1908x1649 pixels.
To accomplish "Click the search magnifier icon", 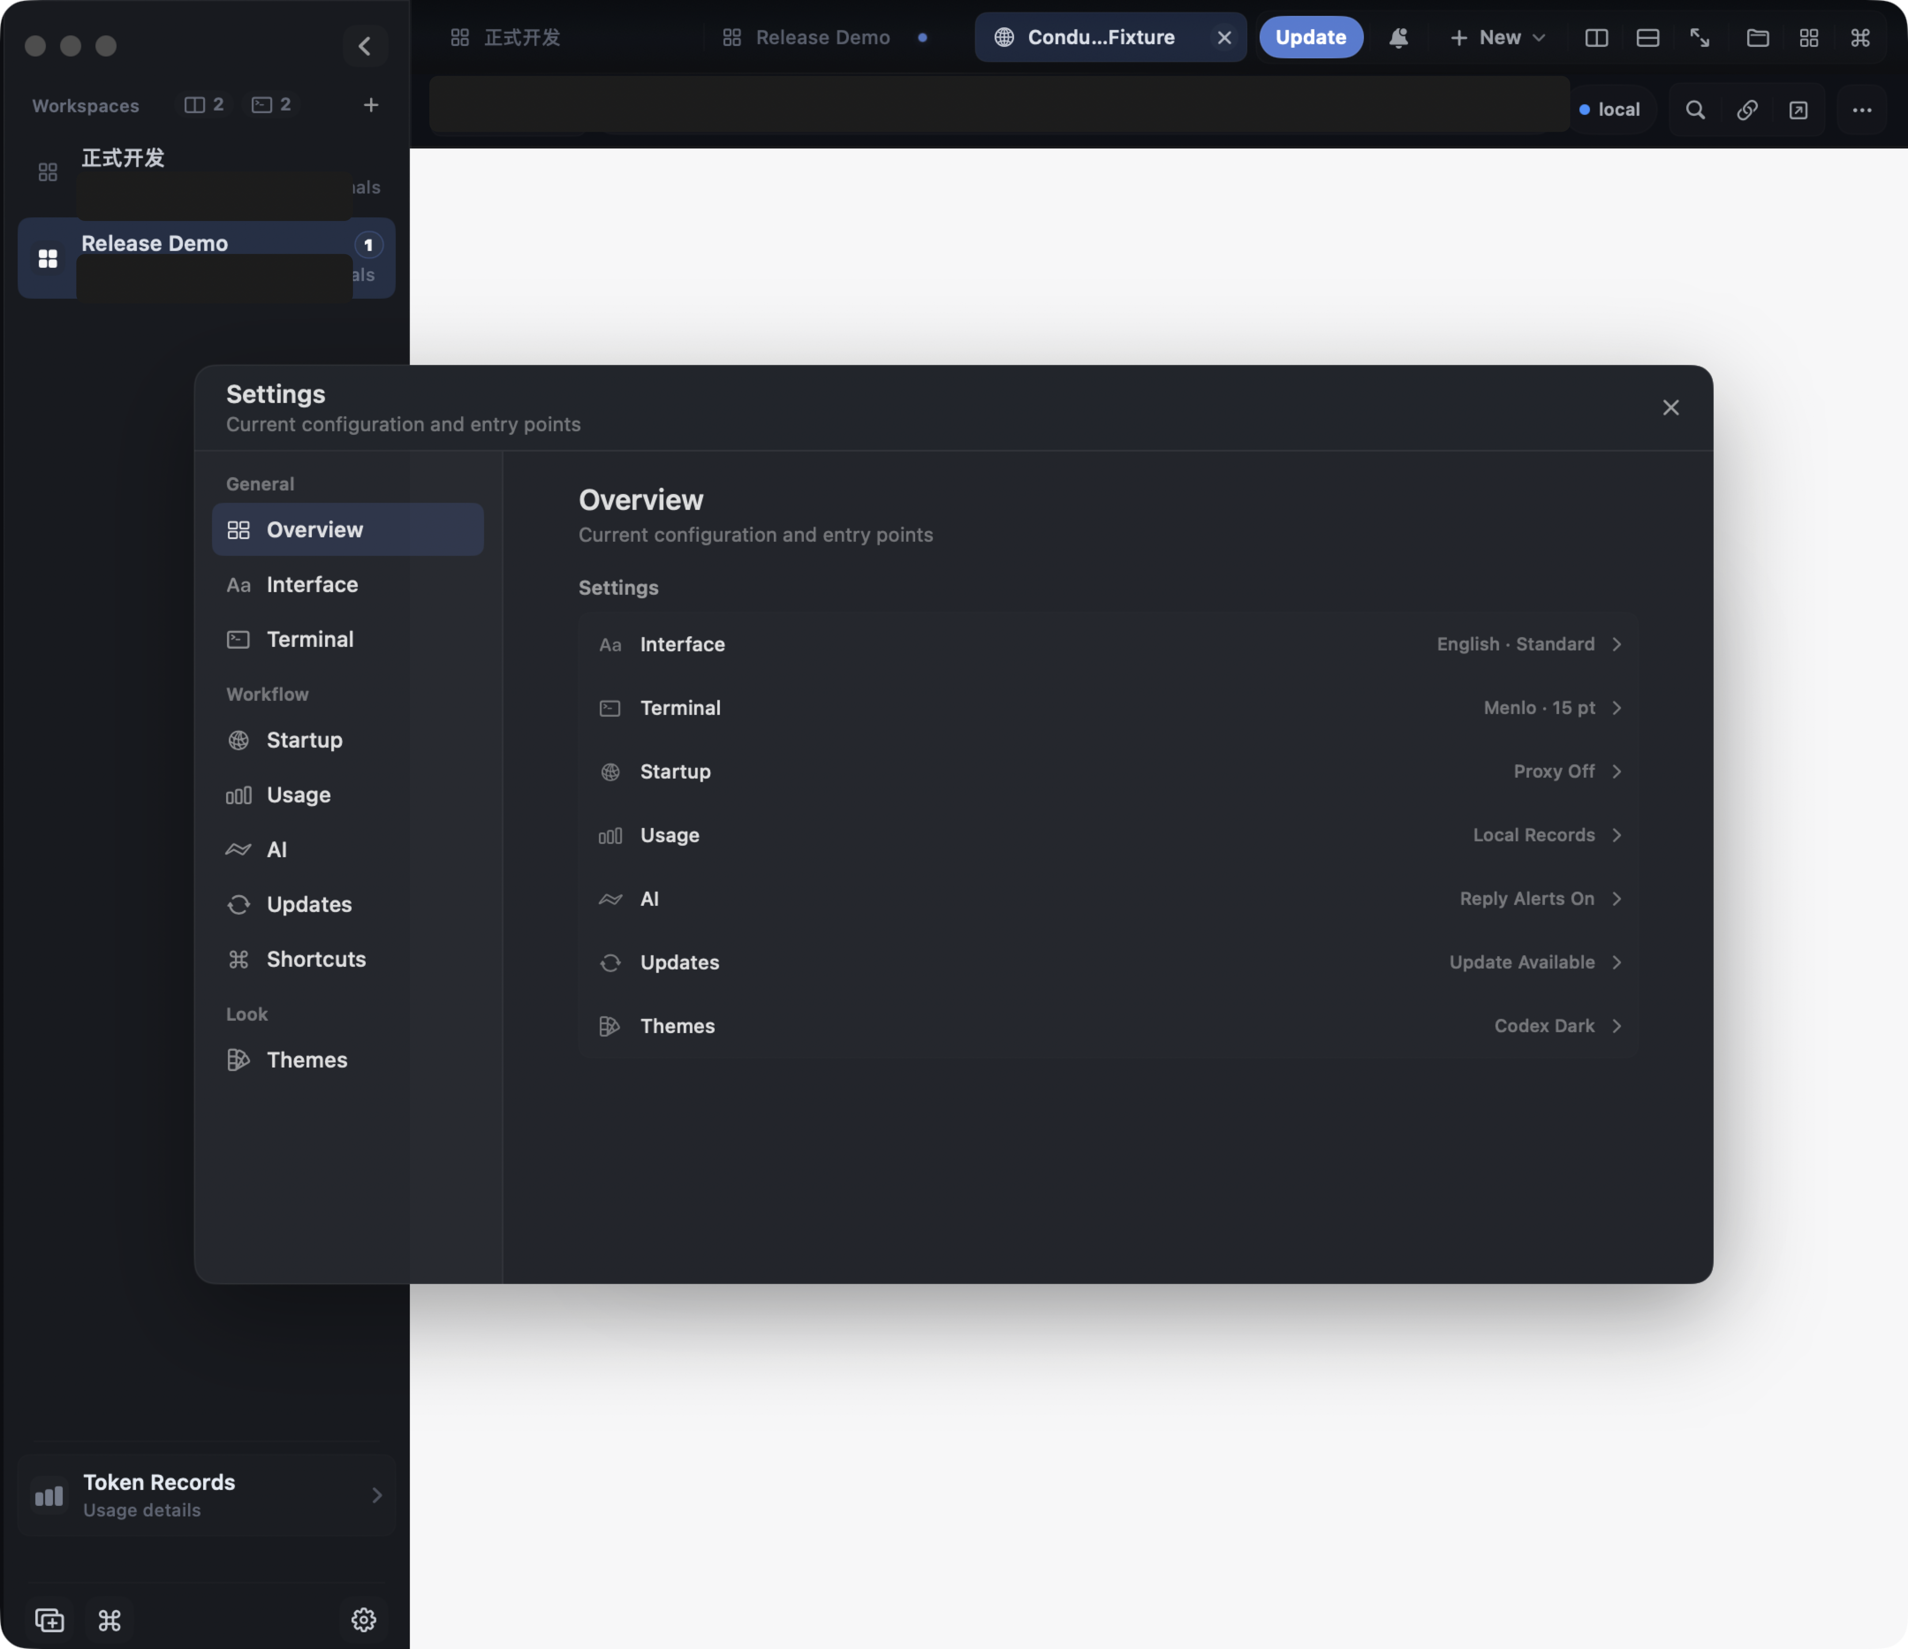I will pos(1695,110).
